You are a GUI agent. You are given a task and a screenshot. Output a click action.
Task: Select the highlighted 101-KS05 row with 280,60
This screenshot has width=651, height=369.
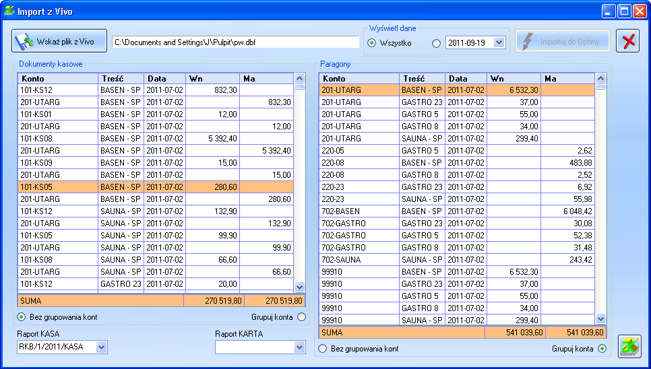[x=156, y=187]
